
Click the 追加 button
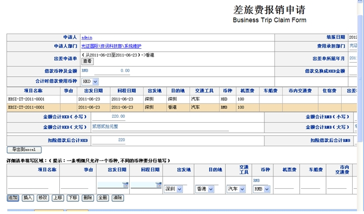(x=13, y=198)
